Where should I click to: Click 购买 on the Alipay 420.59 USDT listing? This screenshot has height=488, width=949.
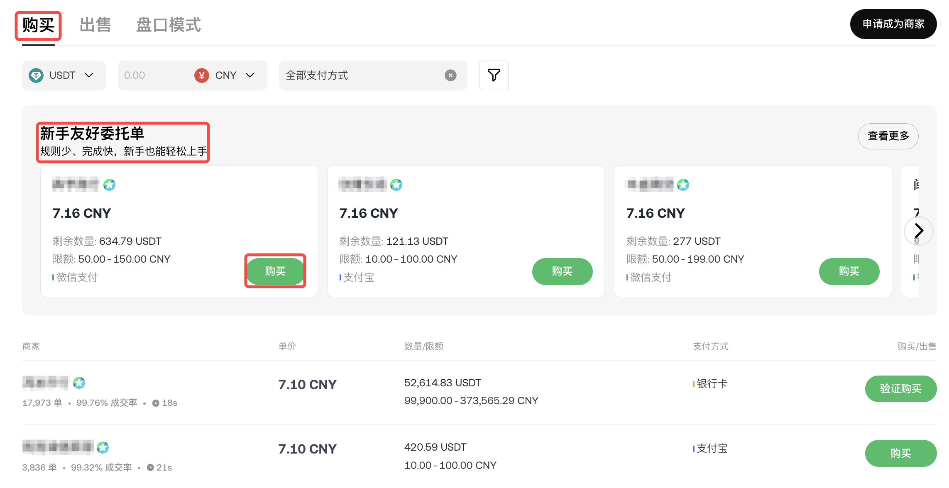pyautogui.click(x=900, y=453)
